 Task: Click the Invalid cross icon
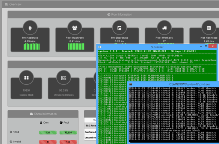11,142
